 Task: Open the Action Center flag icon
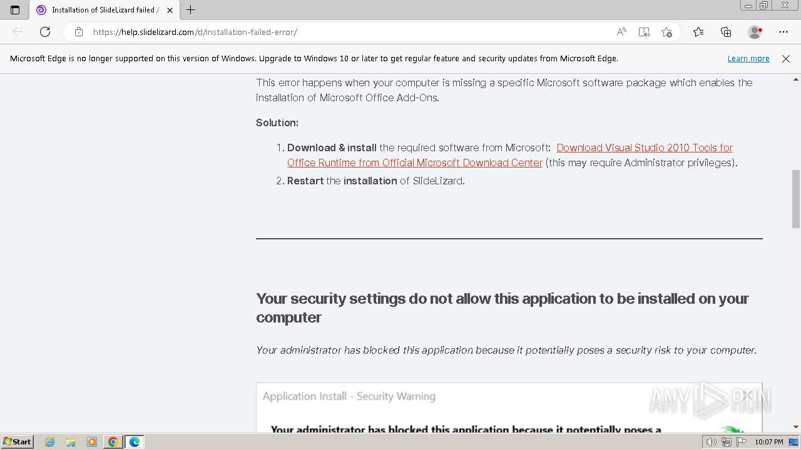tap(742, 442)
